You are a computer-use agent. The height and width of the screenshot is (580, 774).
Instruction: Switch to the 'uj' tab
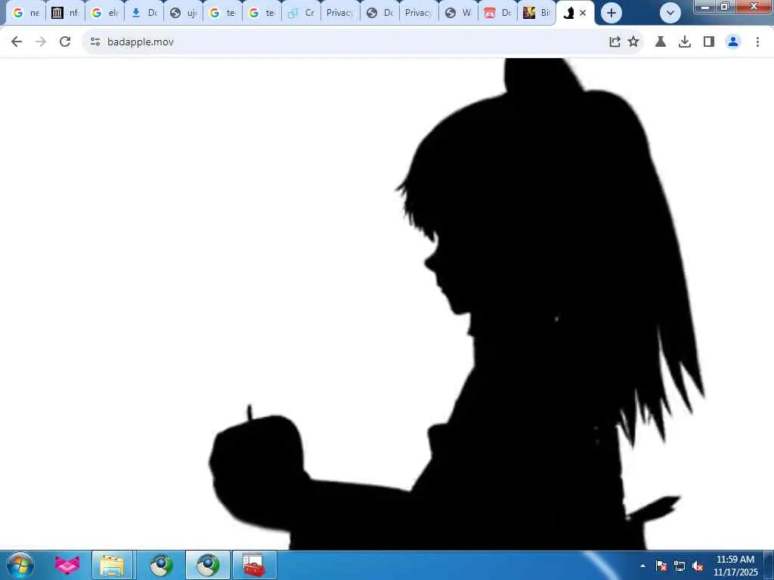pos(183,13)
